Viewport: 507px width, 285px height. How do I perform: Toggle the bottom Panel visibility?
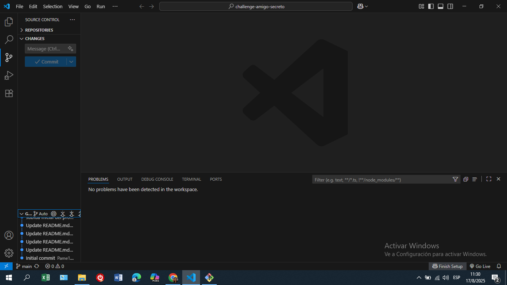point(441,6)
